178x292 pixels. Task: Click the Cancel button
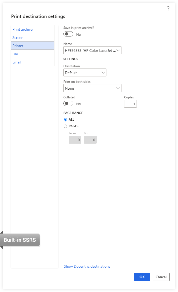161,277
